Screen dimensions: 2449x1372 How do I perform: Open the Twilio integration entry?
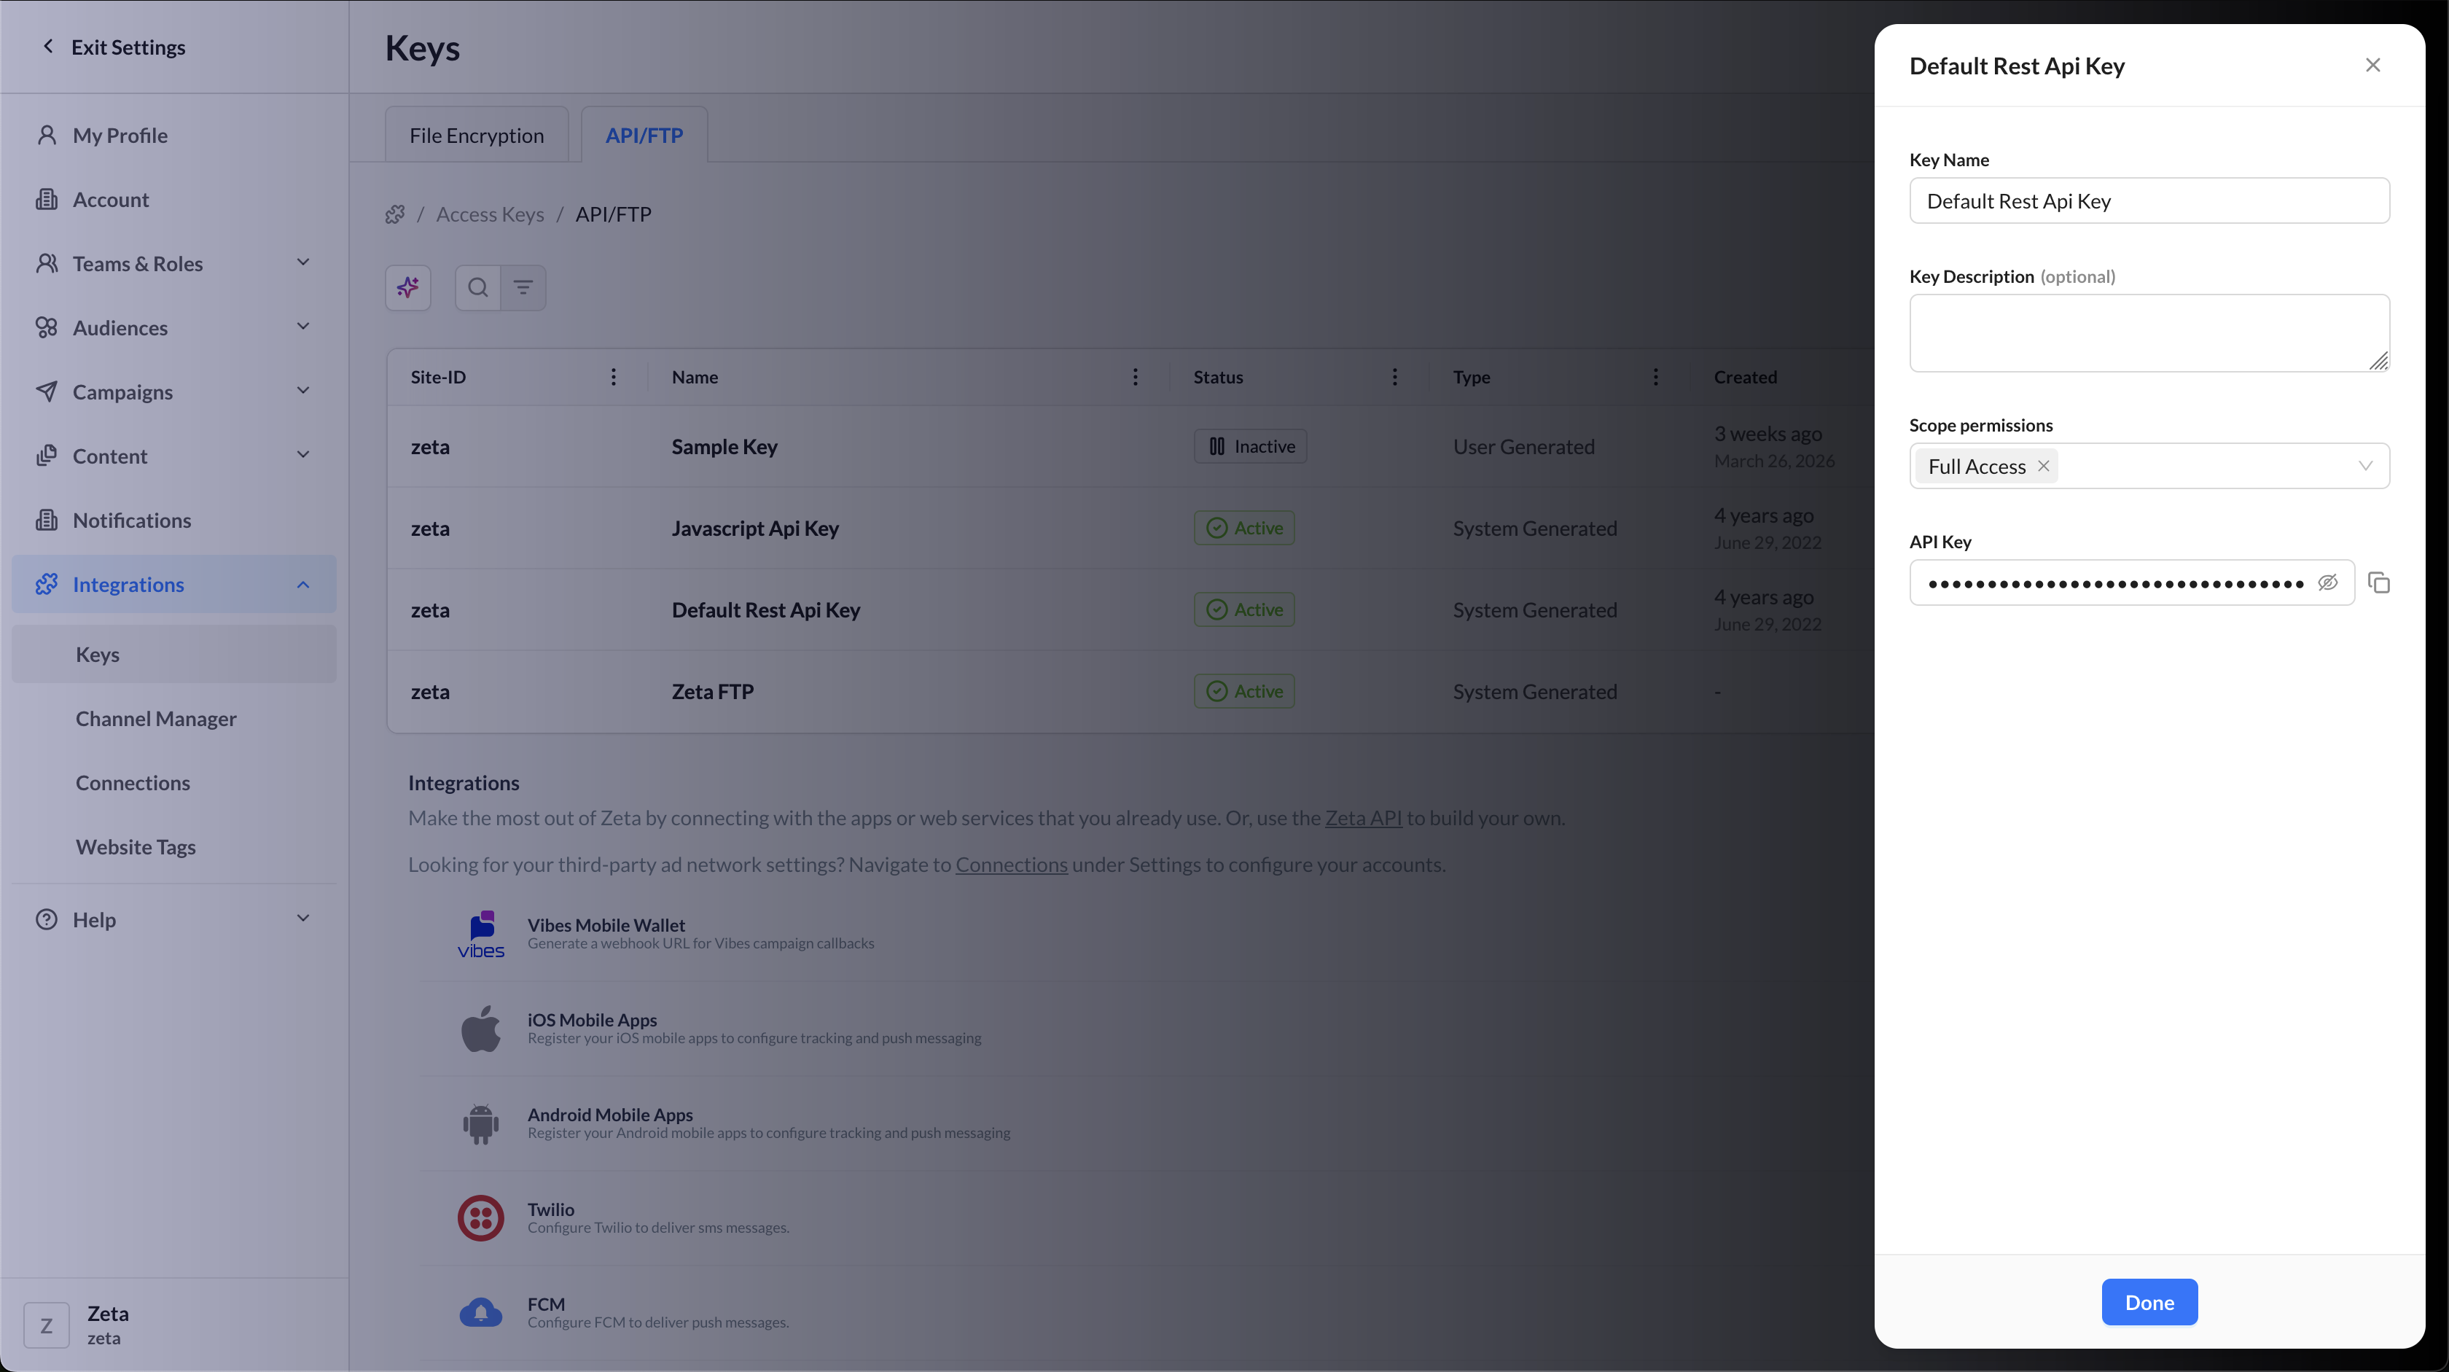(x=552, y=1209)
